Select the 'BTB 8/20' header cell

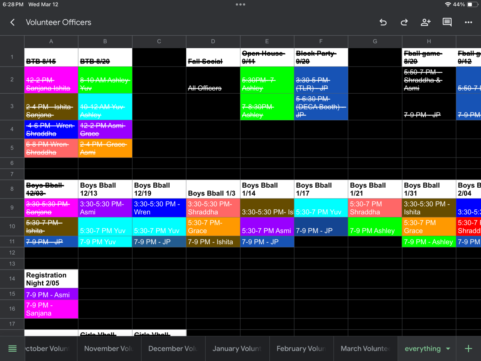(x=105, y=57)
